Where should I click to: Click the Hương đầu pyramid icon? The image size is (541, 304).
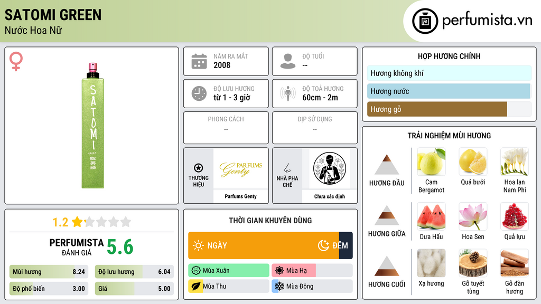coord(387,165)
